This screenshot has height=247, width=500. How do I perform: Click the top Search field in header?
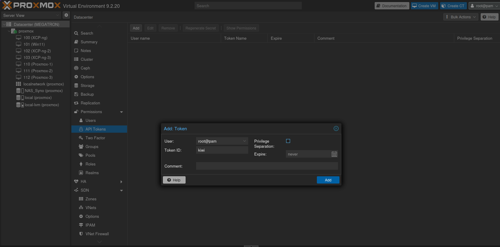(248, 6)
